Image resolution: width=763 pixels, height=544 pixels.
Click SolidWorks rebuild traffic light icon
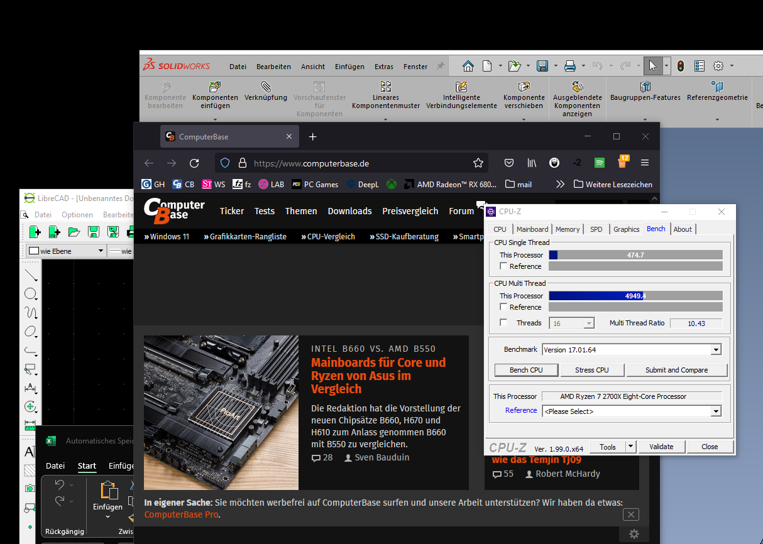[x=681, y=66]
